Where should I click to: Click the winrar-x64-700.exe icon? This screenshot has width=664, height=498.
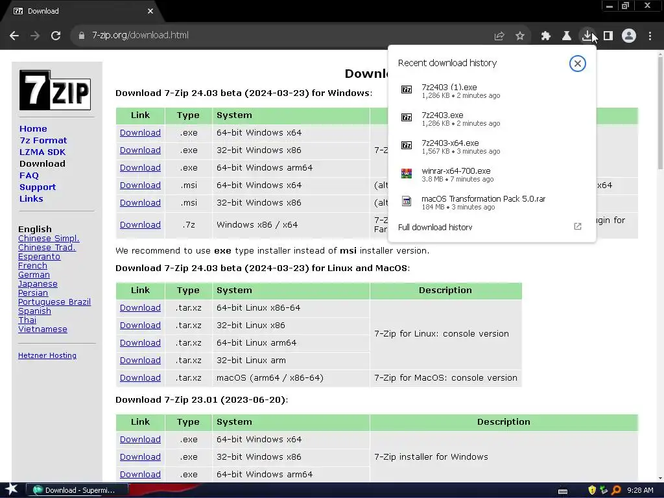pos(407,173)
